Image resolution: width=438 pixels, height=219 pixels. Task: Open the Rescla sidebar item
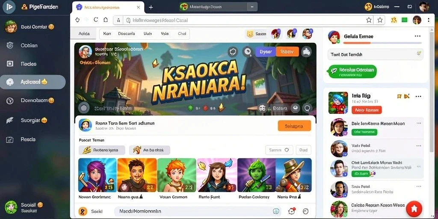[x=21, y=139]
